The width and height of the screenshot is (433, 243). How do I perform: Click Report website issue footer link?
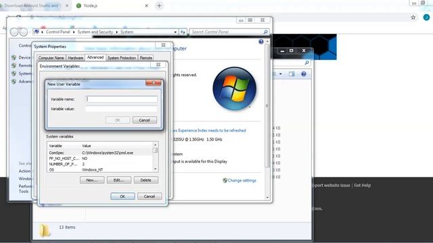click(332, 186)
